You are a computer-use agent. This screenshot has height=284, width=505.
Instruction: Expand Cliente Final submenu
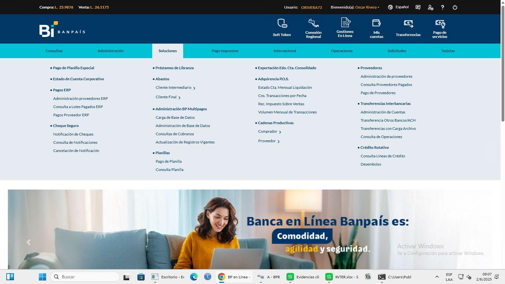(168, 97)
